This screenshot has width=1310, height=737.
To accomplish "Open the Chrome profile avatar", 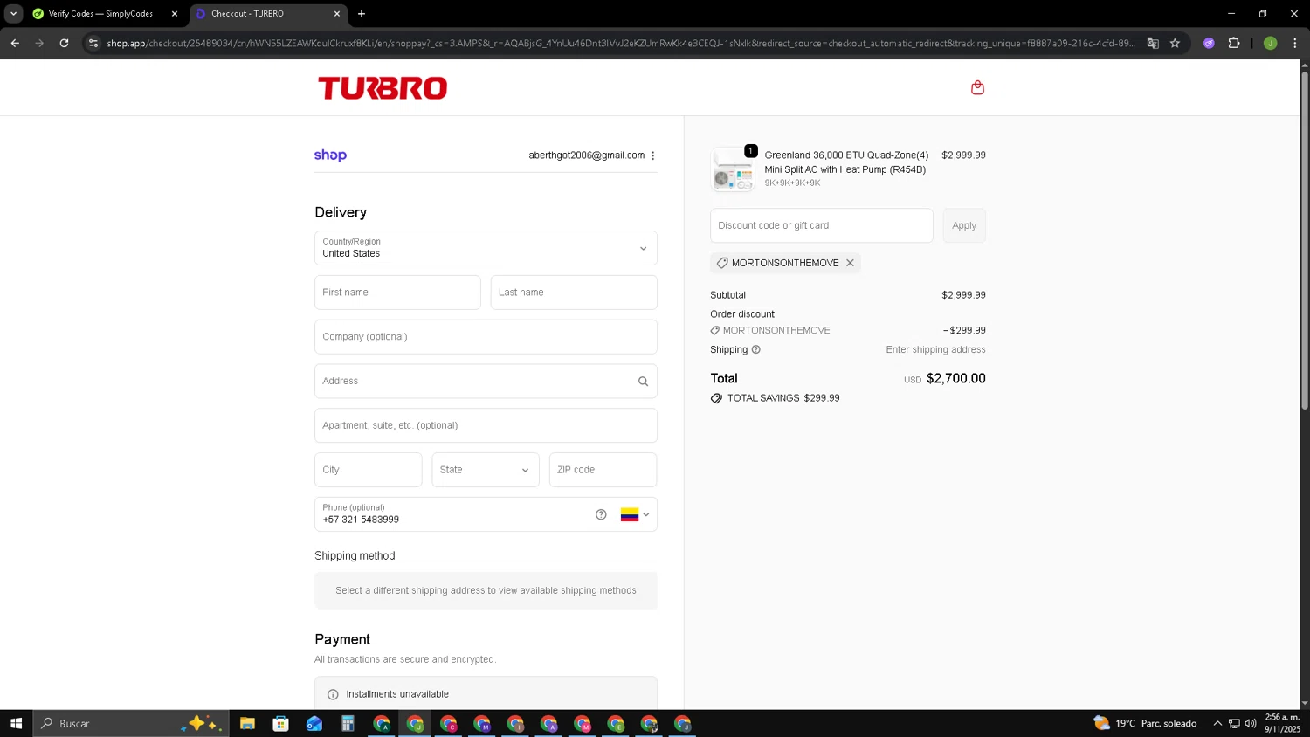I will click(1270, 43).
